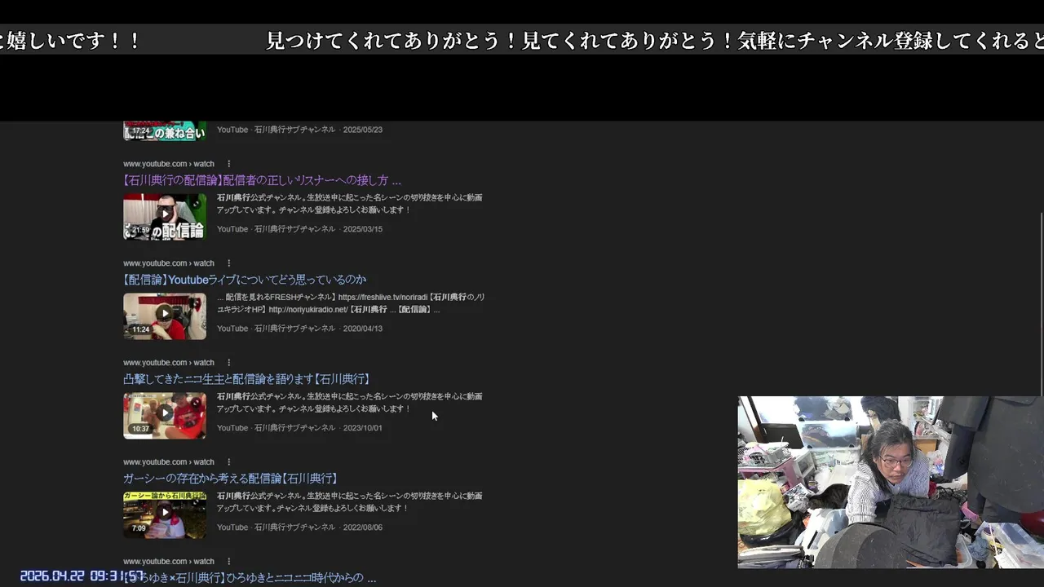Click the date 2022/08/06
Viewport: 1044px width, 587px height.
pos(363,527)
